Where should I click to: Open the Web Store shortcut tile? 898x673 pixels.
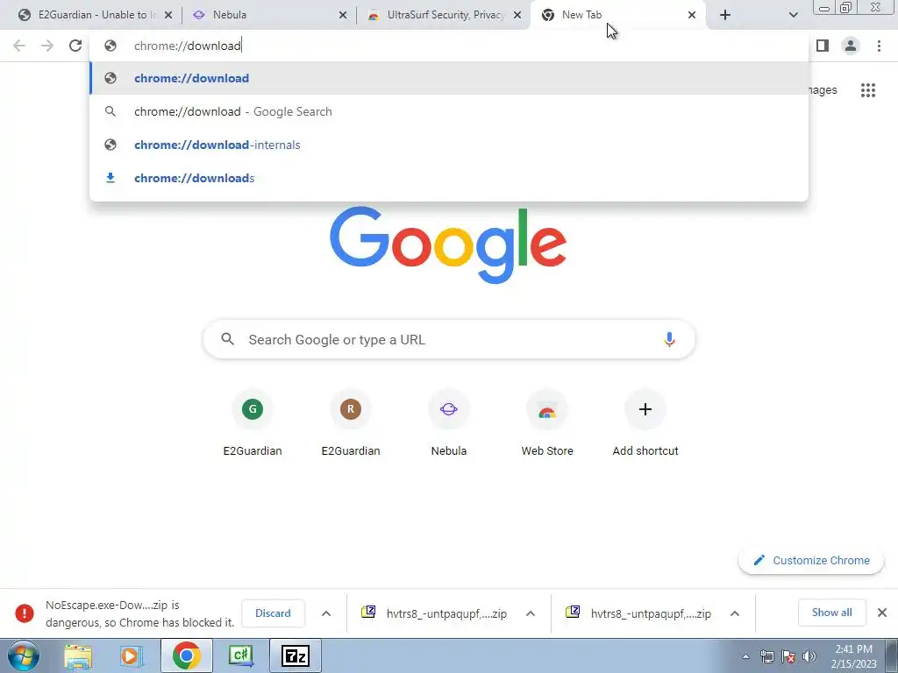tap(547, 423)
